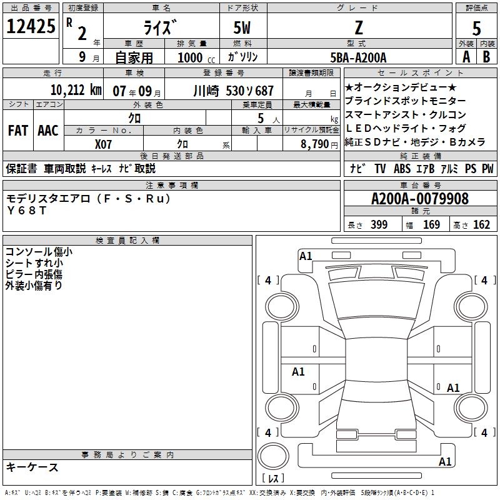Click アルミ in genuine equipment
Screen dimensions: 500x500
449,168
